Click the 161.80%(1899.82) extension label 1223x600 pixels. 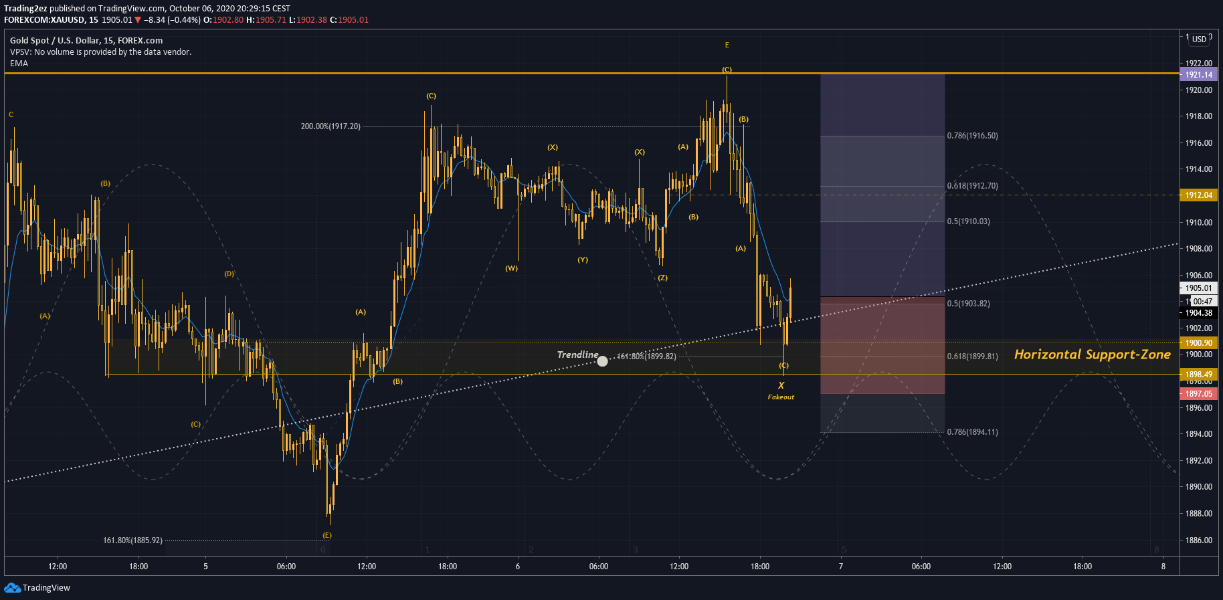coord(646,357)
